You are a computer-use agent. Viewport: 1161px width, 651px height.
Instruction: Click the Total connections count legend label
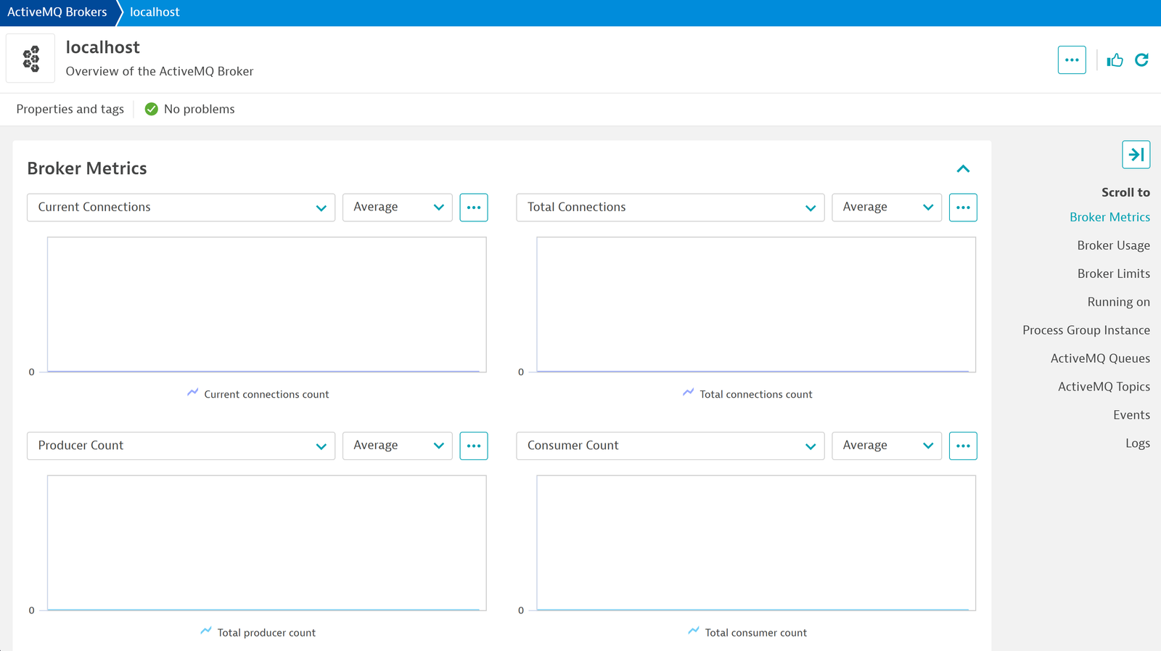click(756, 394)
